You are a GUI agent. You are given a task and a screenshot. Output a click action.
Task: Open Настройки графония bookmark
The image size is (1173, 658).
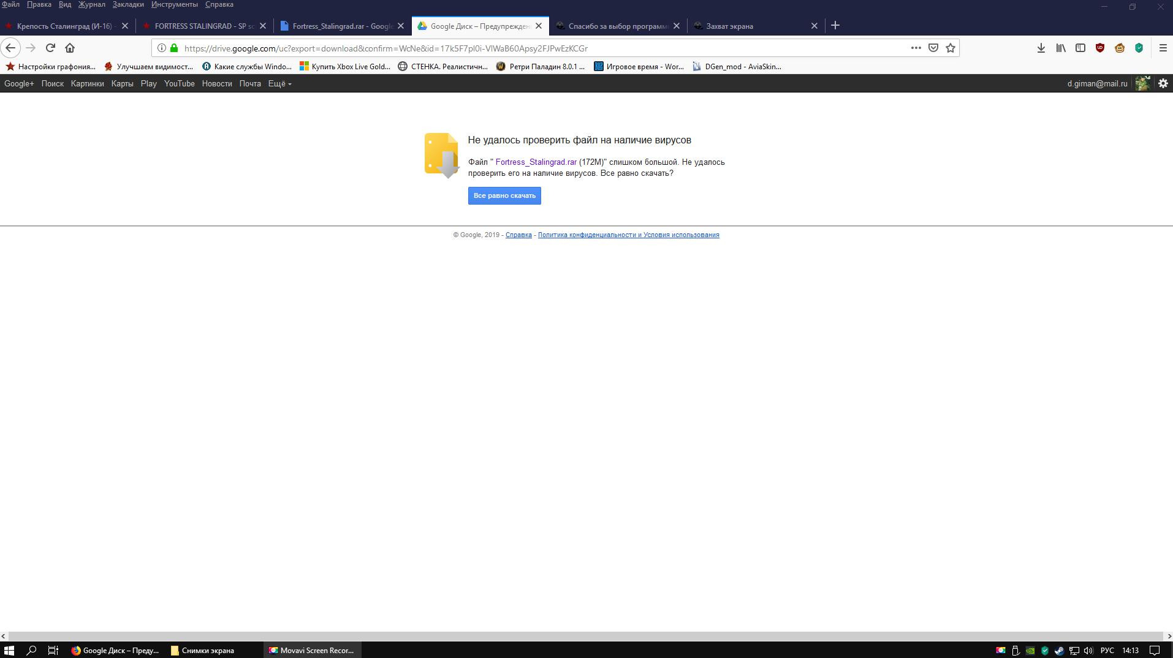pos(51,66)
